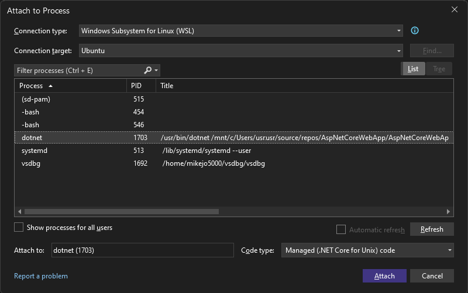Click the horizontal scrollbar right arrow
Screen dimensions: 468x293
pyautogui.click(x=449, y=212)
